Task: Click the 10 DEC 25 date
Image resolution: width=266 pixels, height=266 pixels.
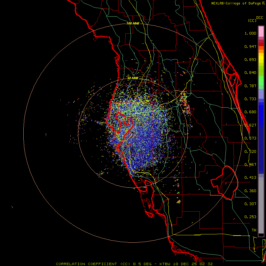Action: [x=184, y=264]
